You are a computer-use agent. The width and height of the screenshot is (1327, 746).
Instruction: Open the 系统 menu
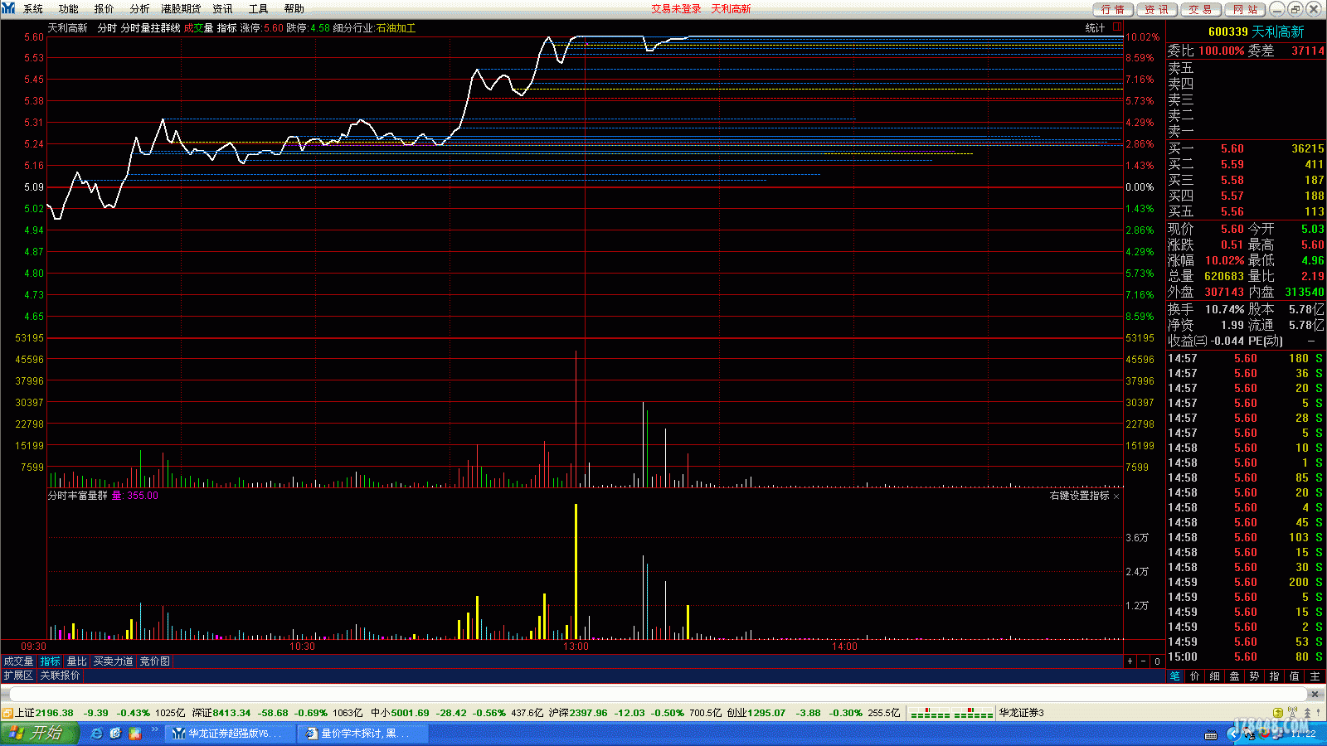click(33, 9)
